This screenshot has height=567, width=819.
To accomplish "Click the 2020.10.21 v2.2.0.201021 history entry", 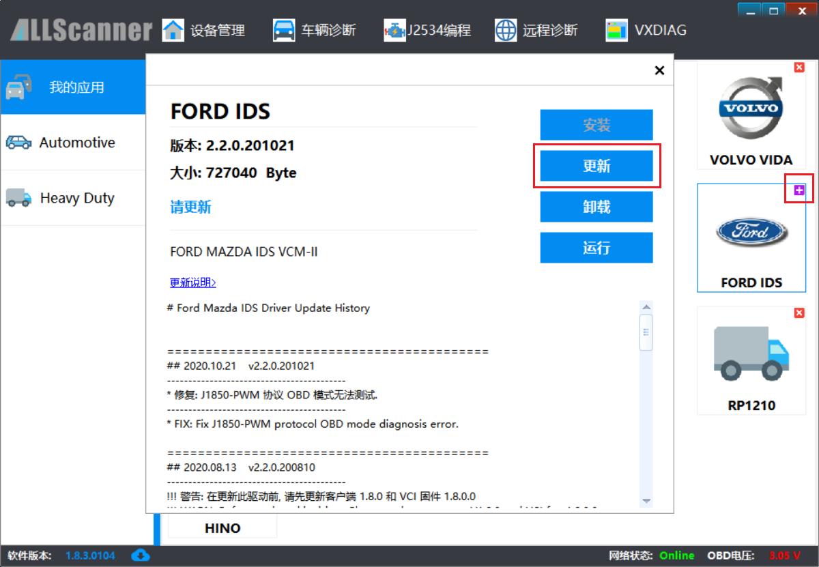I will pos(241,366).
